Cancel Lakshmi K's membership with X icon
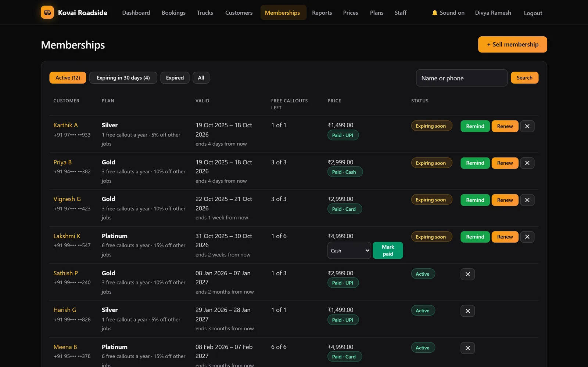588x367 pixels. [x=527, y=237]
